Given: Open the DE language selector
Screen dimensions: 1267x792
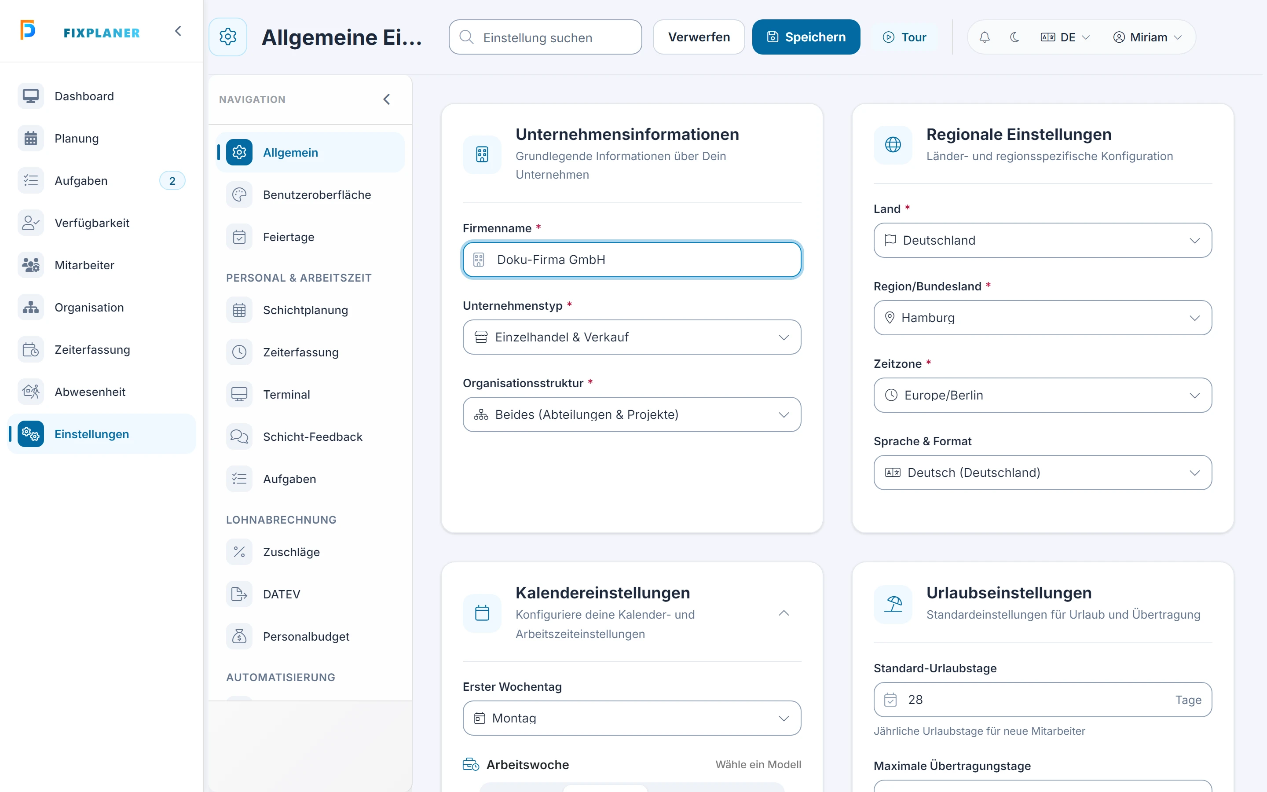Looking at the screenshot, I should (1065, 37).
